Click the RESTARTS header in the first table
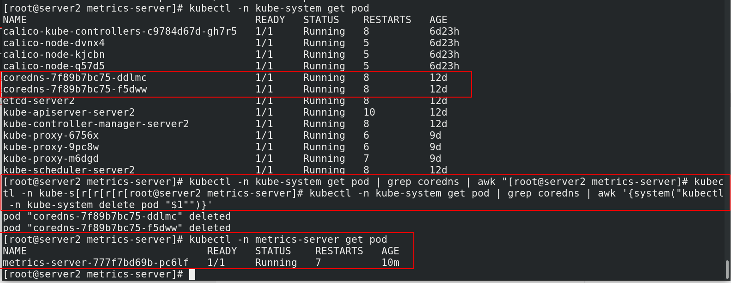Image resolution: width=731 pixels, height=283 pixels. [387, 20]
